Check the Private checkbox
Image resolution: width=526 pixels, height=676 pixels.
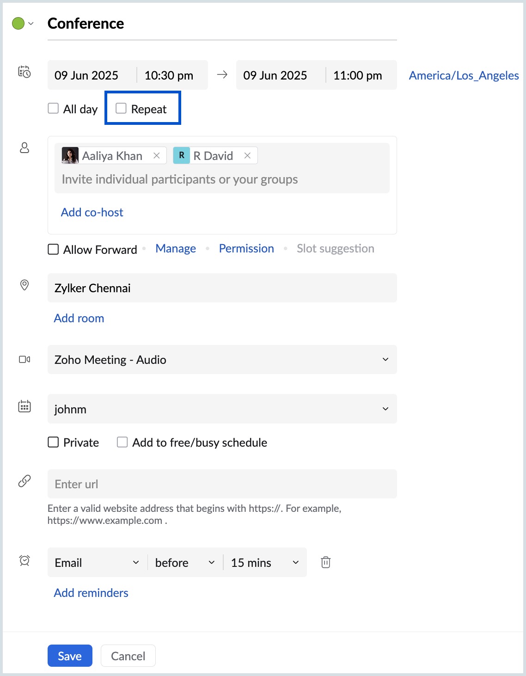(54, 442)
